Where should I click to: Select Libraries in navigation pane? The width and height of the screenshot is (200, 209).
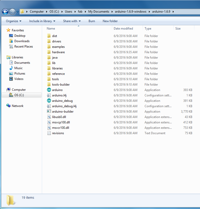17,57
